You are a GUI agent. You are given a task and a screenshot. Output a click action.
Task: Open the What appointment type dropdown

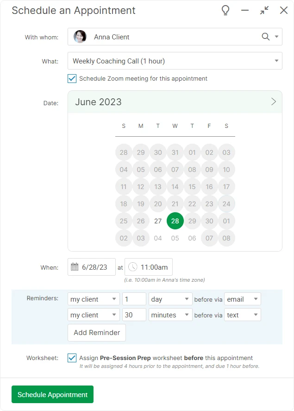point(175,61)
